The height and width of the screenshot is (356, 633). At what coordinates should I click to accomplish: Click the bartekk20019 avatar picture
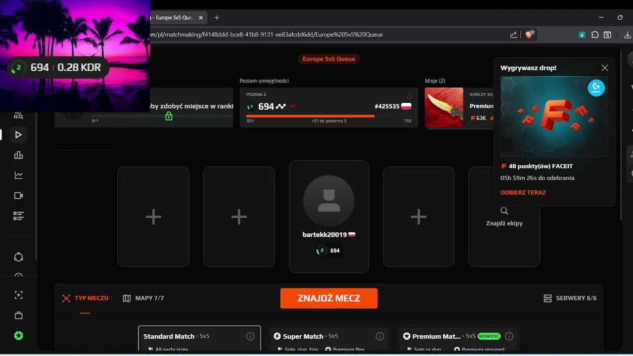pos(329,201)
